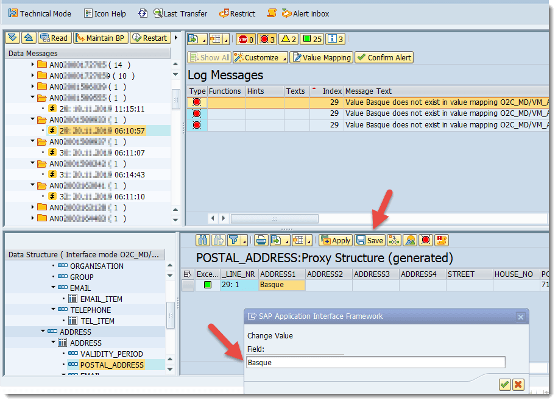Click the table select-all corner icon
Image resolution: width=558 pixels, height=403 pixels.
188,274
